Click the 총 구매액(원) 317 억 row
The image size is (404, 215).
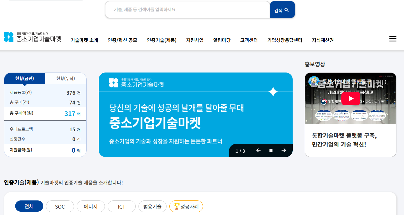click(x=45, y=113)
